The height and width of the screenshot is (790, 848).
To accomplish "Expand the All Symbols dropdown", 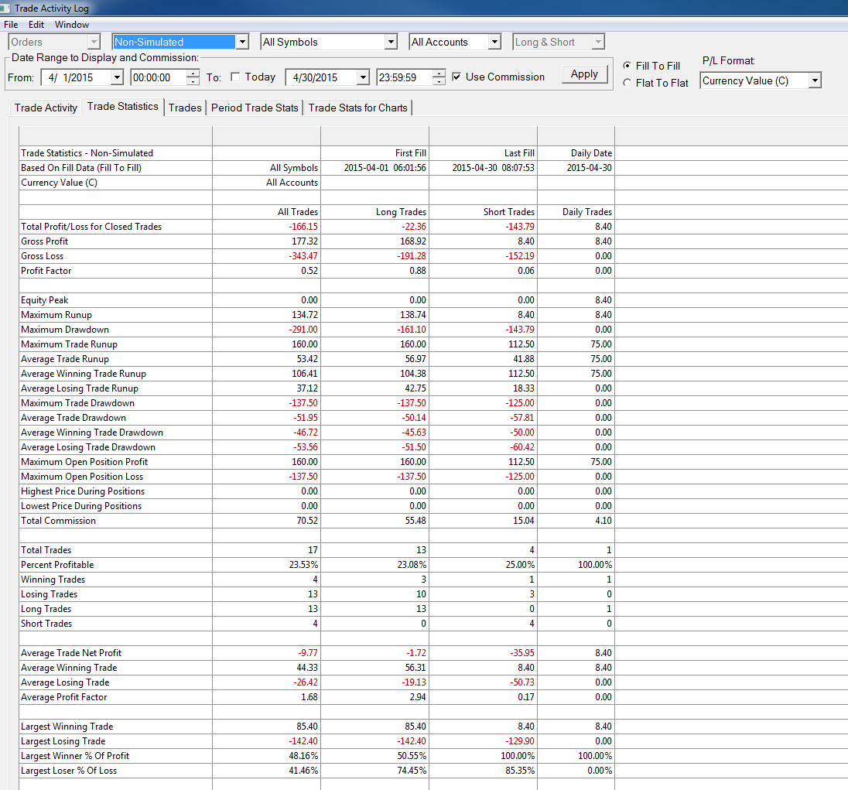I will pyautogui.click(x=391, y=43).
